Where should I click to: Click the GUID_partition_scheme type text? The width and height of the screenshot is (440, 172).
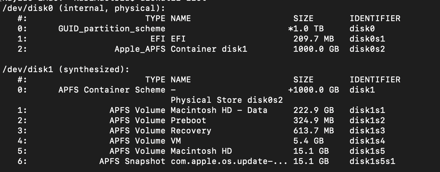coord(112,28)
